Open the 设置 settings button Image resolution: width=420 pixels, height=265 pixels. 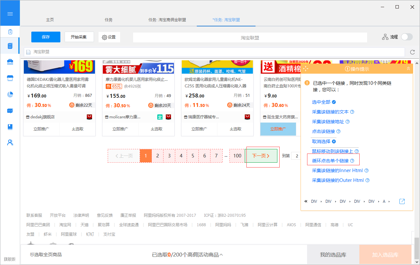point(109,37)
